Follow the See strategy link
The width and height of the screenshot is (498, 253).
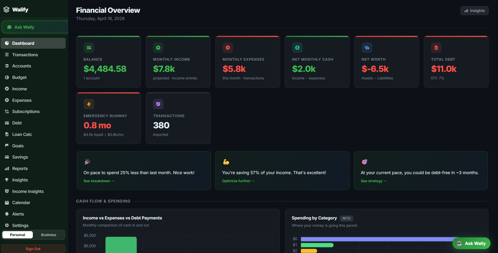pyautogui.click(x=373, y=181)
